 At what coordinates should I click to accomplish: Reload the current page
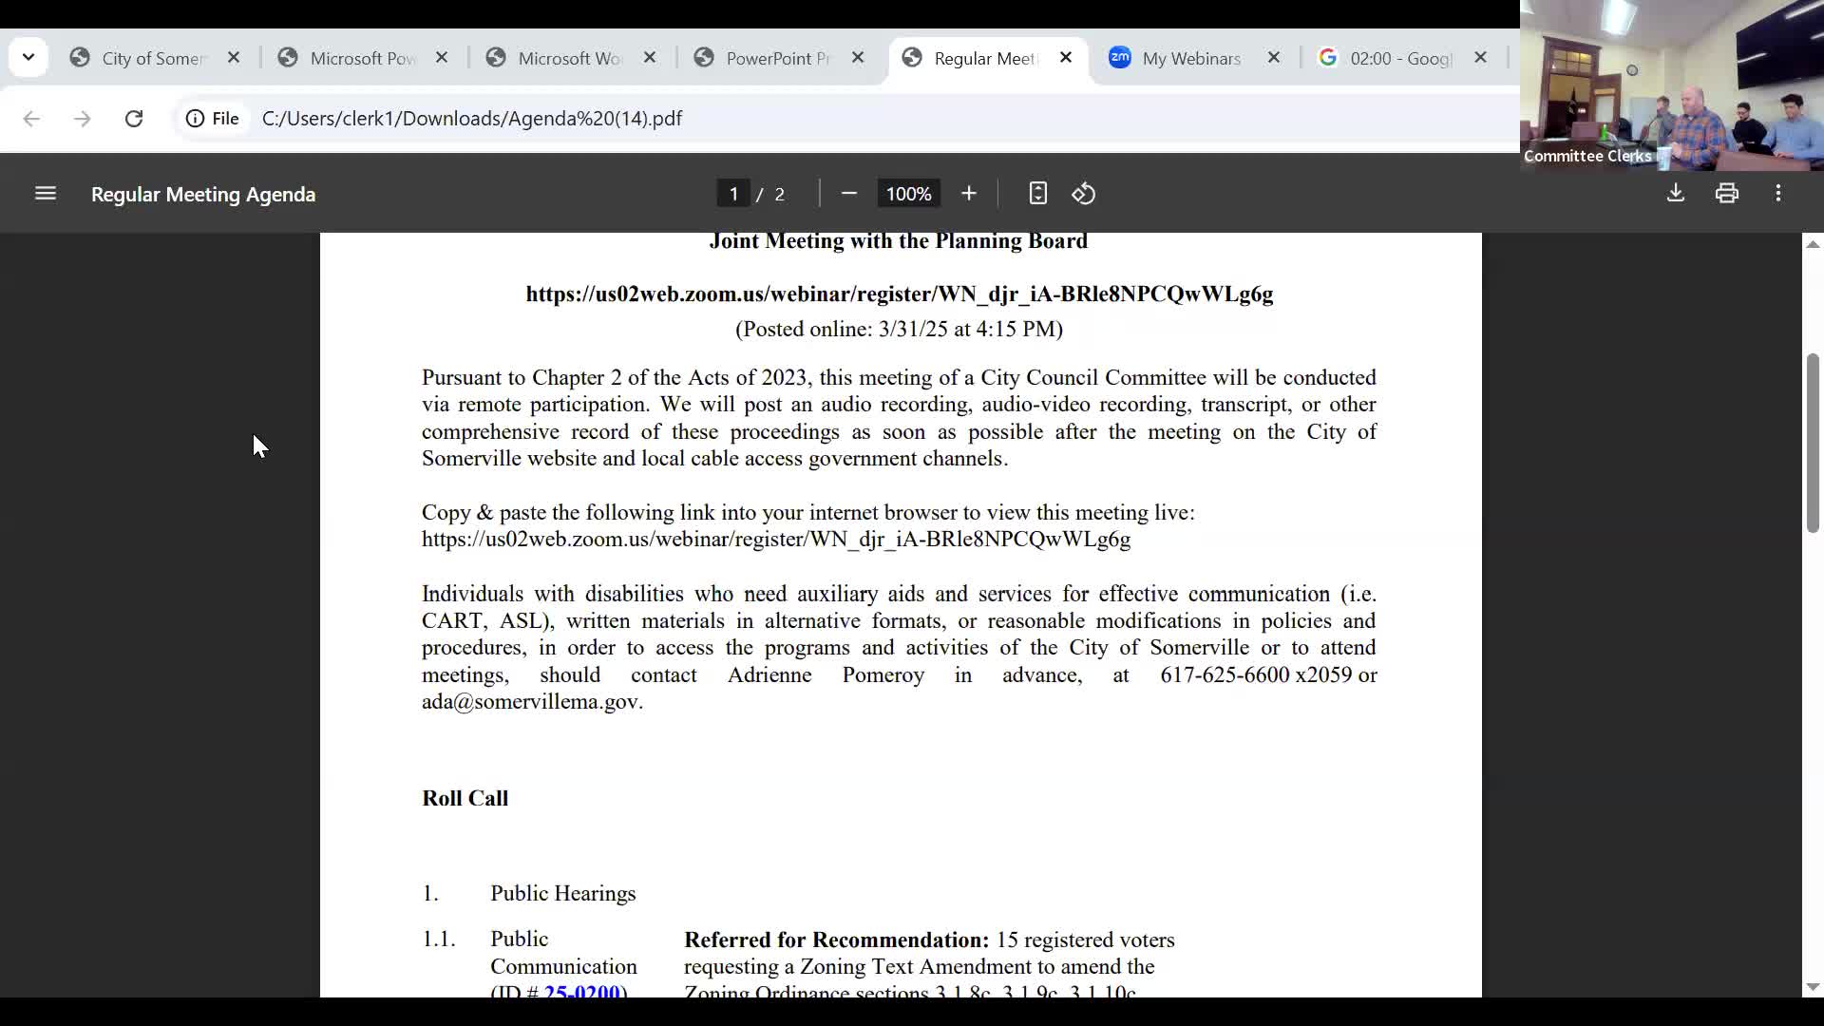click(134, 119)
